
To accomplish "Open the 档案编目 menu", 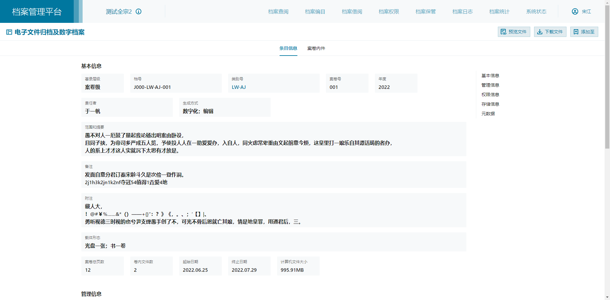I will tap(315, 11).
